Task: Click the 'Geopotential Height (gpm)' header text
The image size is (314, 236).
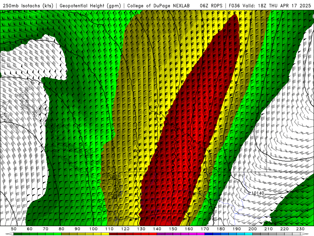Action: [90, 6]
